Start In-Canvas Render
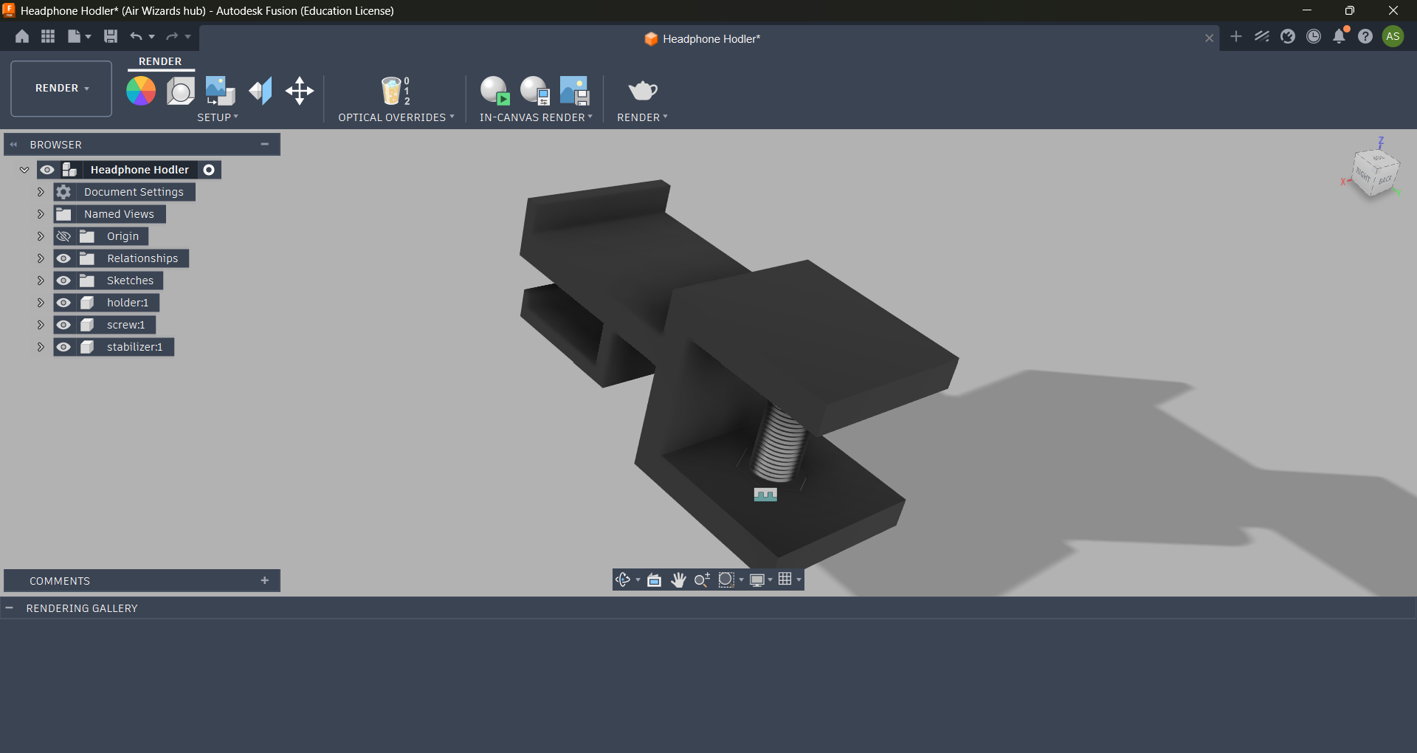1417x753 pixels. pyautogui.click(x=494, y=91)
